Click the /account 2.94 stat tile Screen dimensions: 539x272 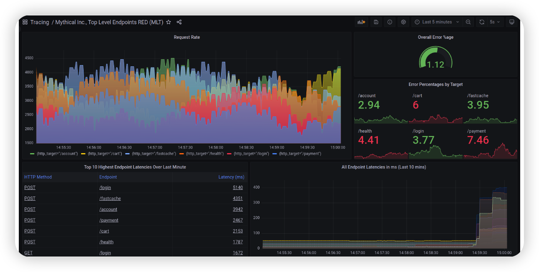coord(381,108)
